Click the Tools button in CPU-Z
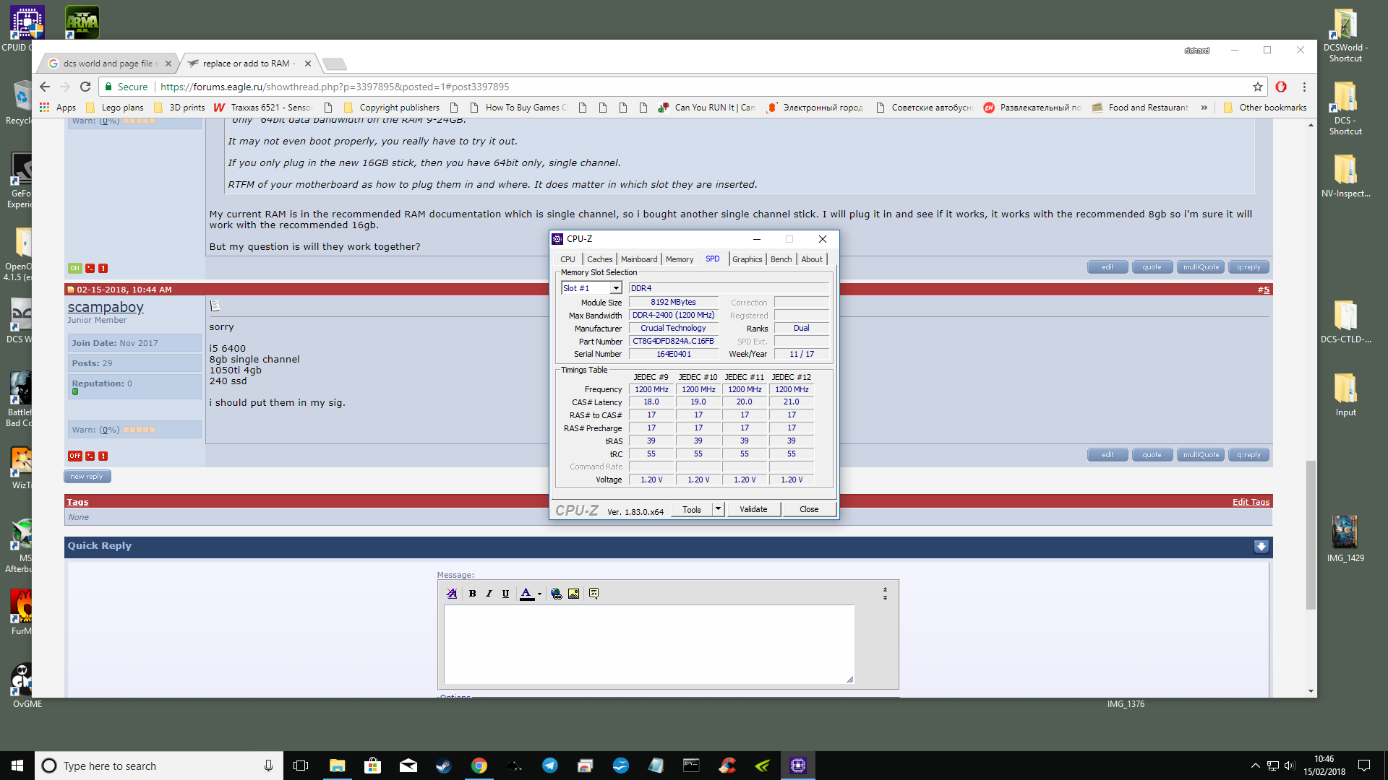 (x=692, y=509)
